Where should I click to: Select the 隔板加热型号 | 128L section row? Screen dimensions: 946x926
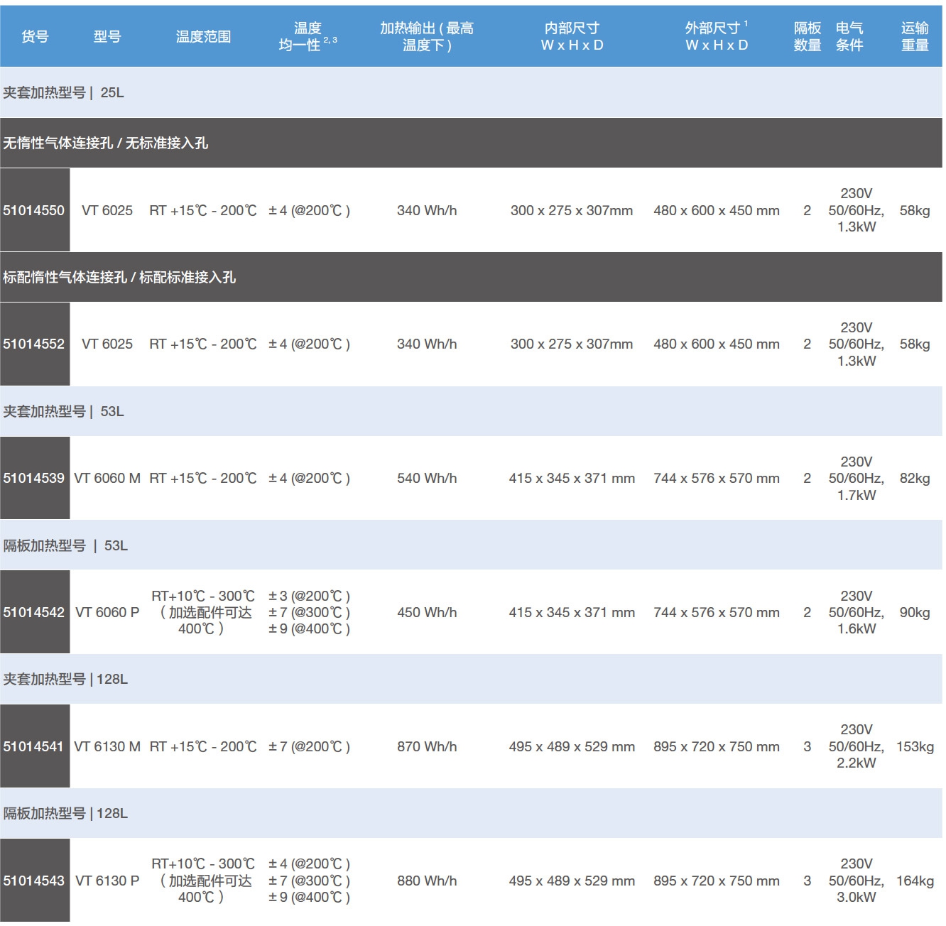click(472, 813)
